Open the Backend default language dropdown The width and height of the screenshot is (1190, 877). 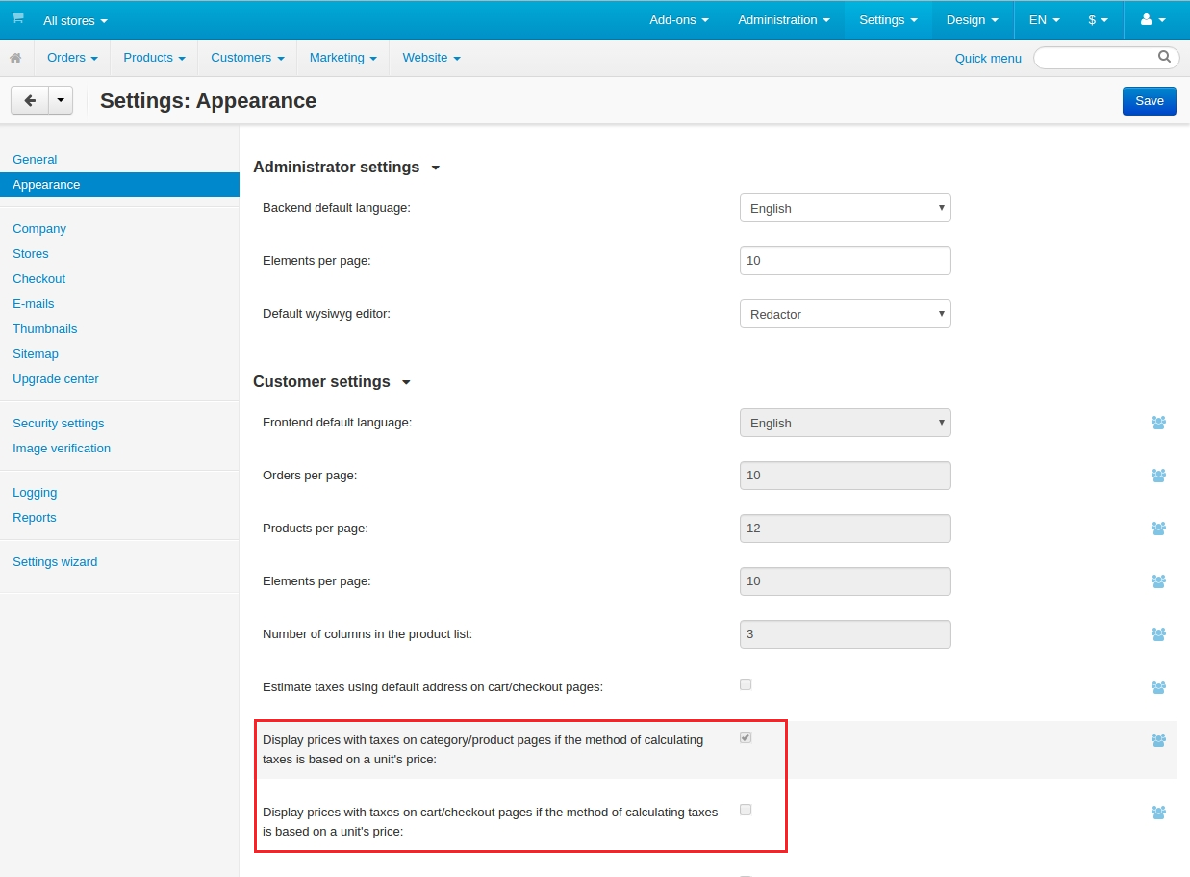[845, 208]
